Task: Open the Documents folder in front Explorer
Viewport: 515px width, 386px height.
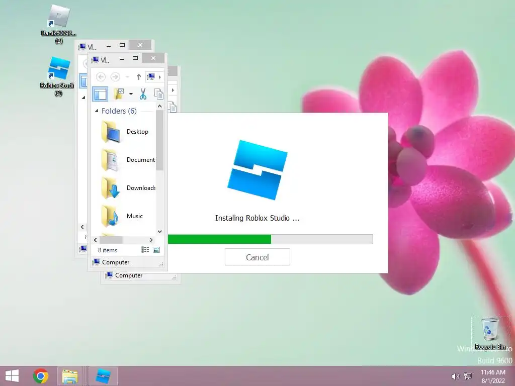Action: coord(128,160)
